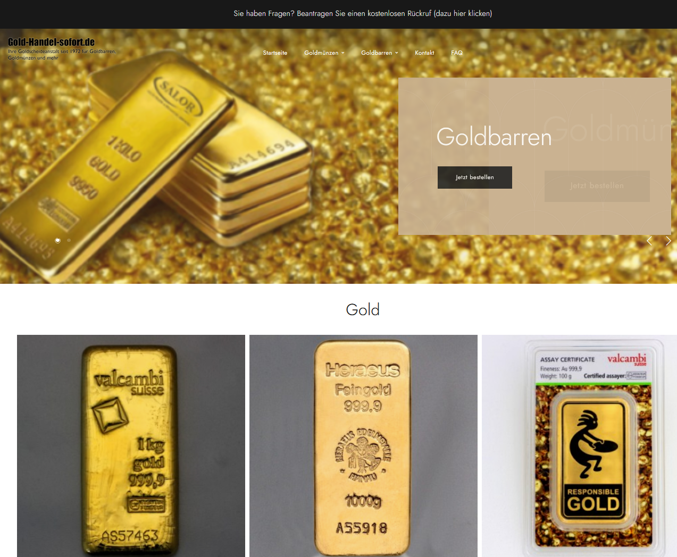Request a free callback via top banner
The image size is (677, 557).
pyautogui.click(x=363, y=13)
